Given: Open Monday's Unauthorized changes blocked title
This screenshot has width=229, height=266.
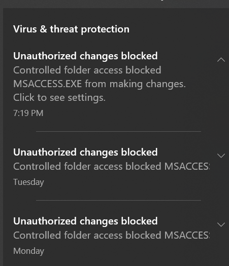Looking at the screenshot, I should coord(85,221).
